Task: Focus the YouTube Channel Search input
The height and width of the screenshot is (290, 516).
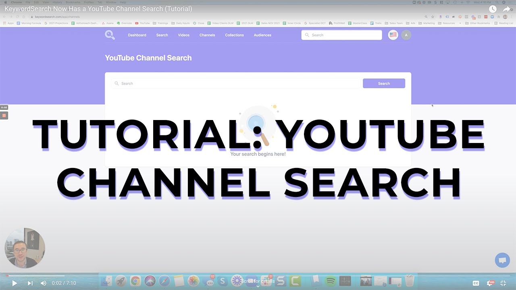Action: point(236,83)
